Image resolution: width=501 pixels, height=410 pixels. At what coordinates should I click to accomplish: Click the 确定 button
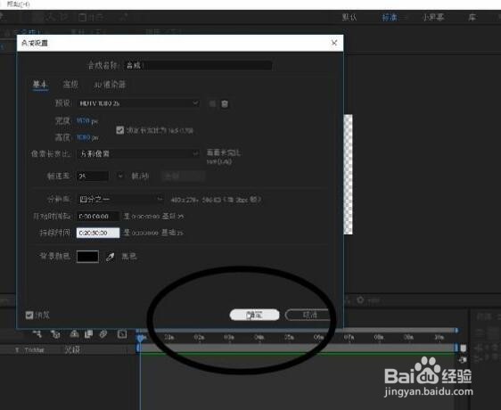coord(254,316)
